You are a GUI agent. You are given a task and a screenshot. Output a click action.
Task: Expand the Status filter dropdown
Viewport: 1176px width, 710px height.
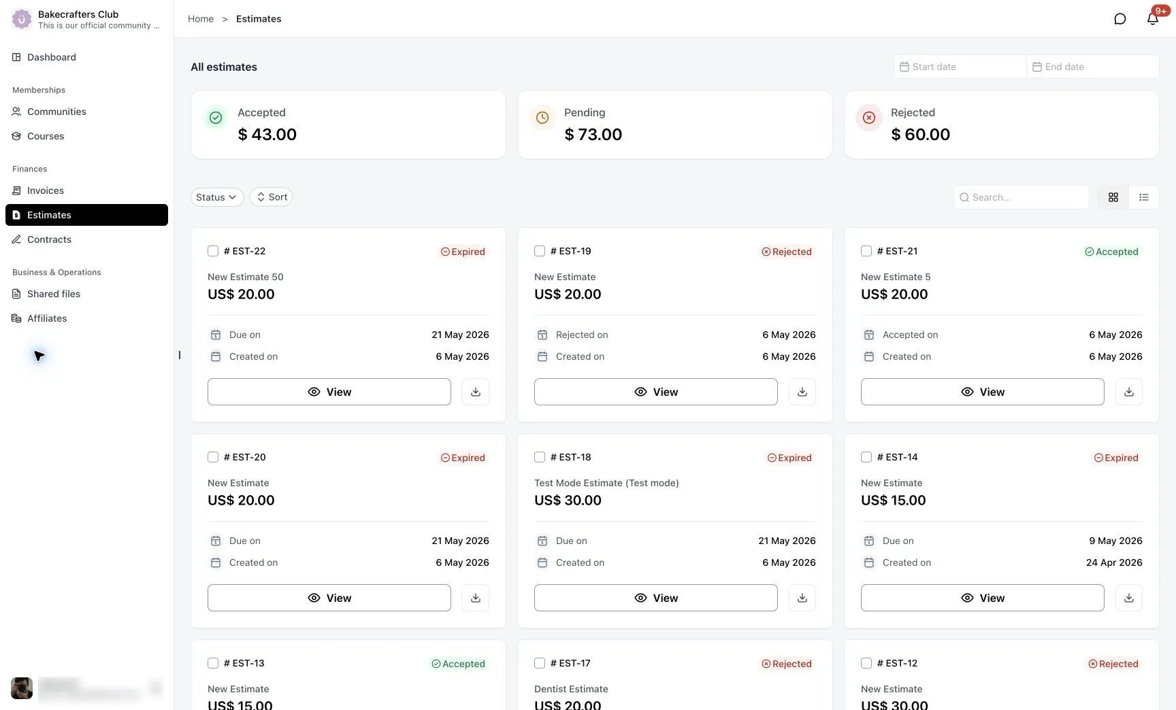[216, 197]
